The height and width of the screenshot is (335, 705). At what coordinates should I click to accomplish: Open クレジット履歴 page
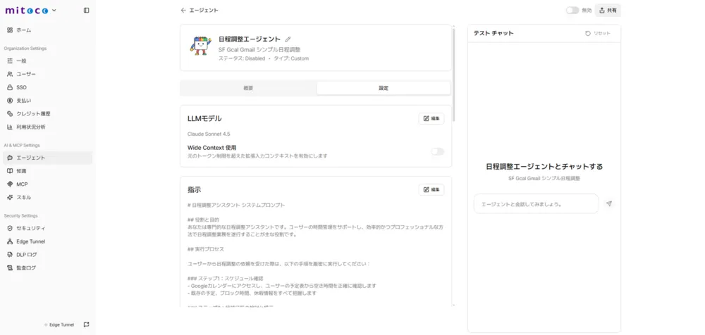point(47,113)
